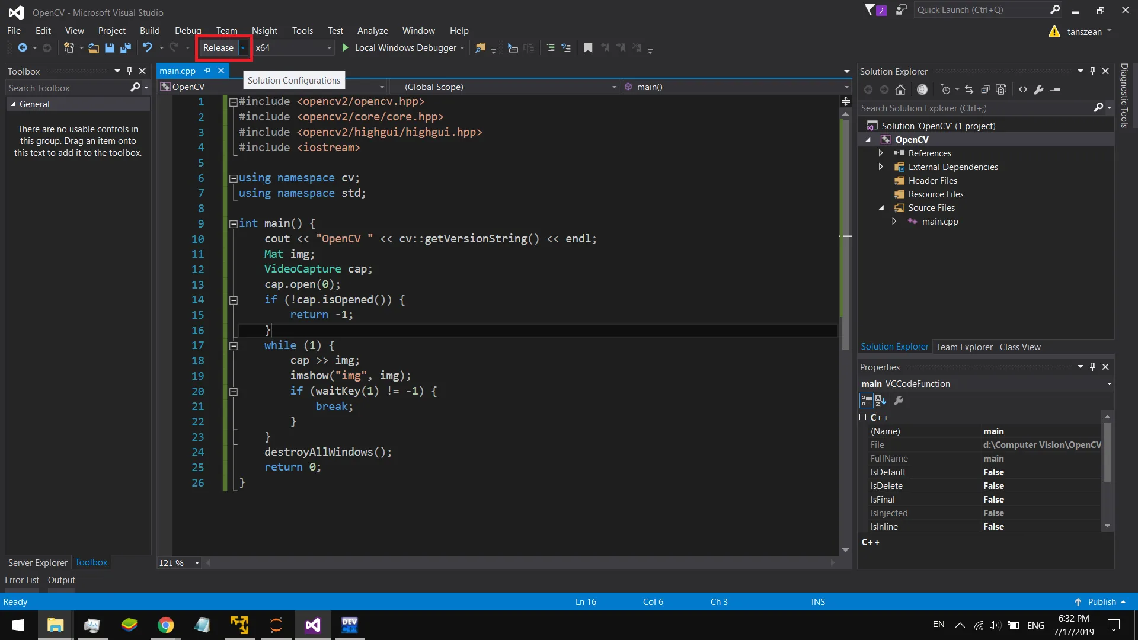Viewport: 1138px width, 640px height.
Task: Toggle pin on main.cpp tab
Action: [x=207, y=71]
